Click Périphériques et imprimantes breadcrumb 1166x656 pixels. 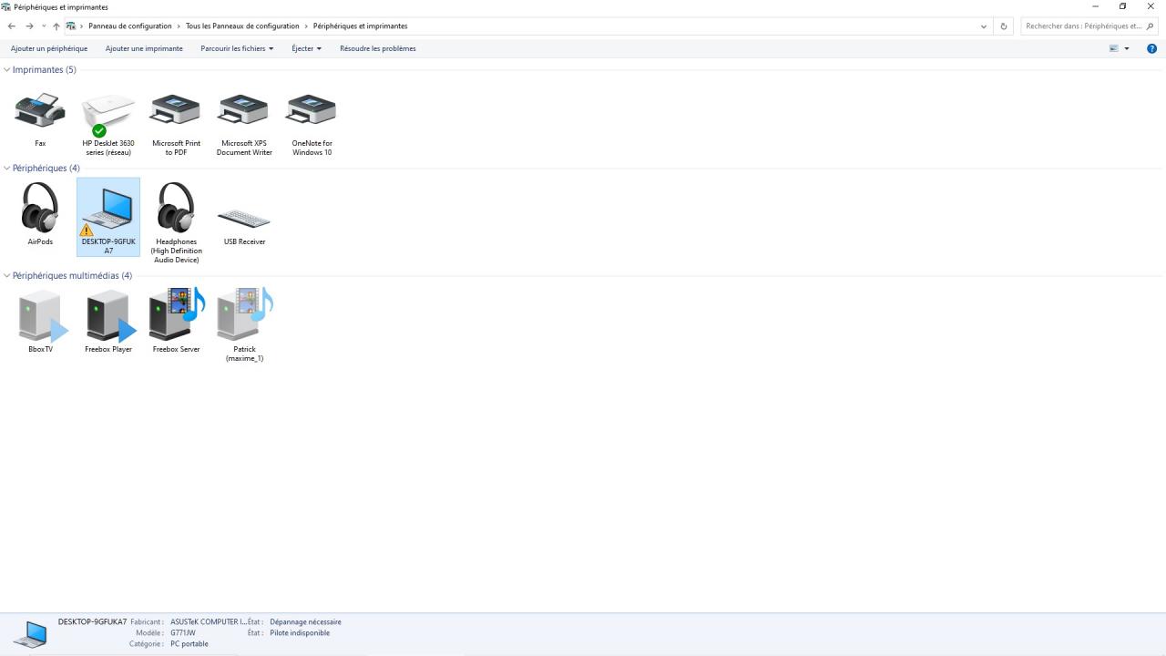pos(361,26)
